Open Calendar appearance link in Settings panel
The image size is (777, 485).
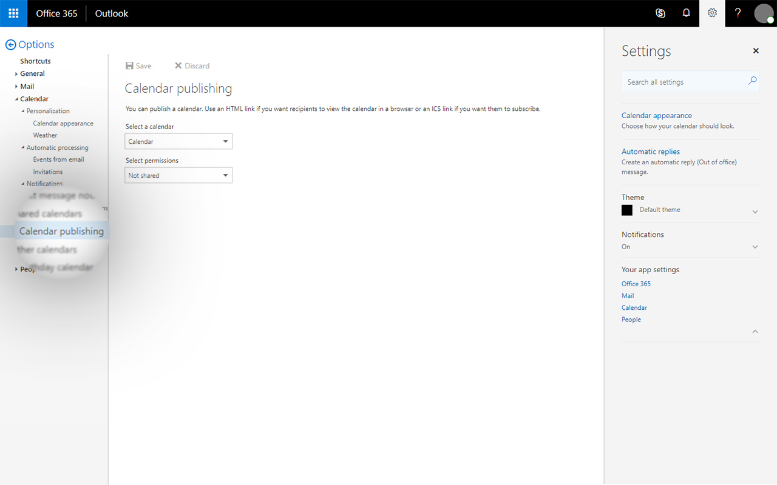657,115
